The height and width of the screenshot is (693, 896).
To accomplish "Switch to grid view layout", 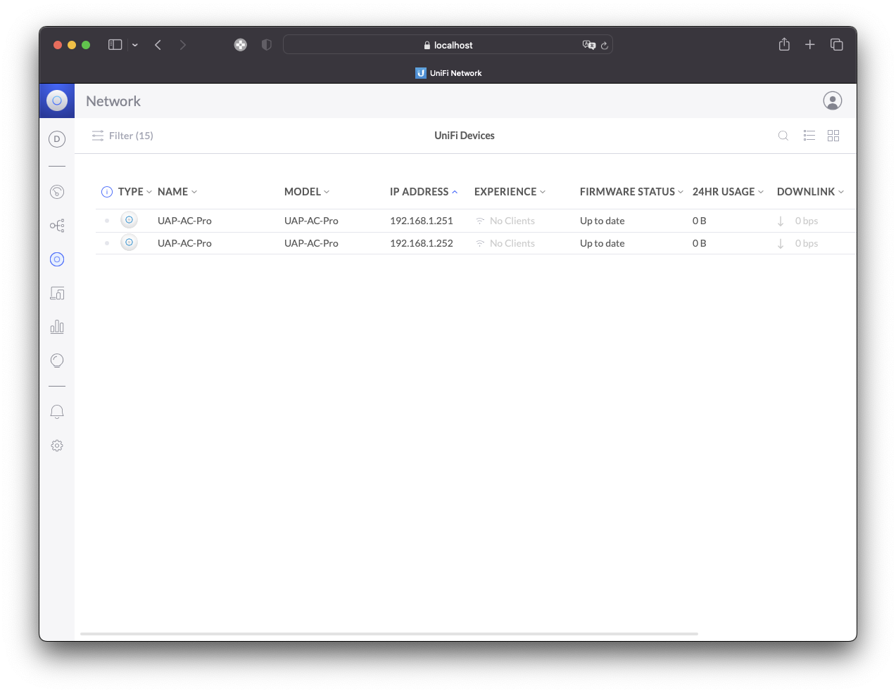I will coord(833,136).
